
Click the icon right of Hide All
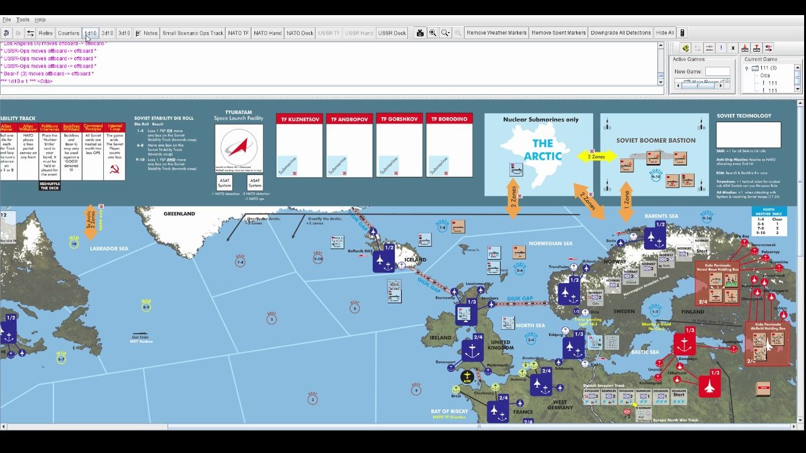coord(682,33)
